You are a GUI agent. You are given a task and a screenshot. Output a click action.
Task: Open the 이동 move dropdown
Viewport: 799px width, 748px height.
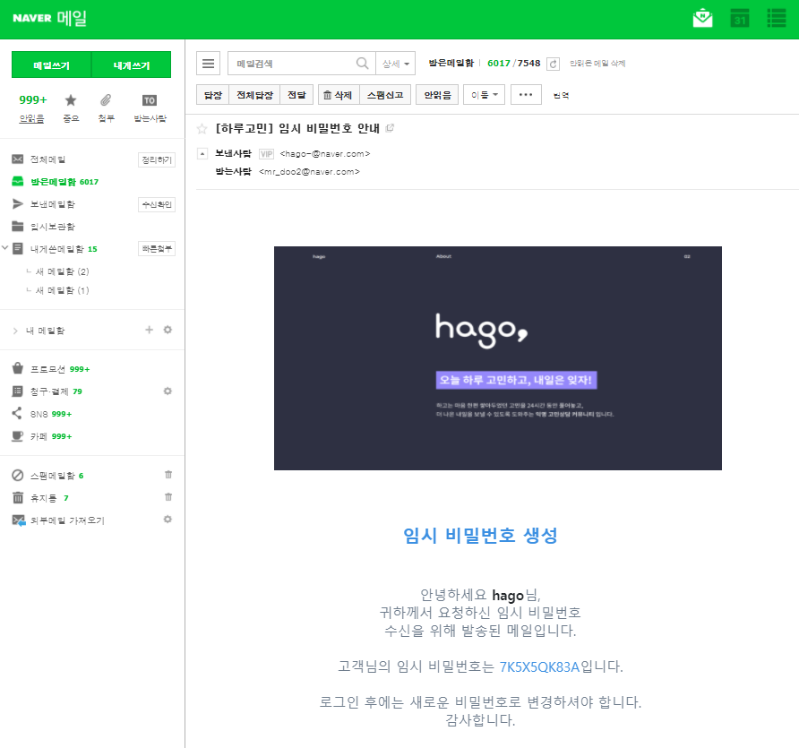(484, 95)
